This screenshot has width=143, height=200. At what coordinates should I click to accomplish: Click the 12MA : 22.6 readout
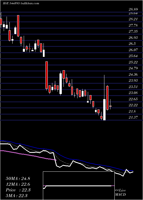18,184
